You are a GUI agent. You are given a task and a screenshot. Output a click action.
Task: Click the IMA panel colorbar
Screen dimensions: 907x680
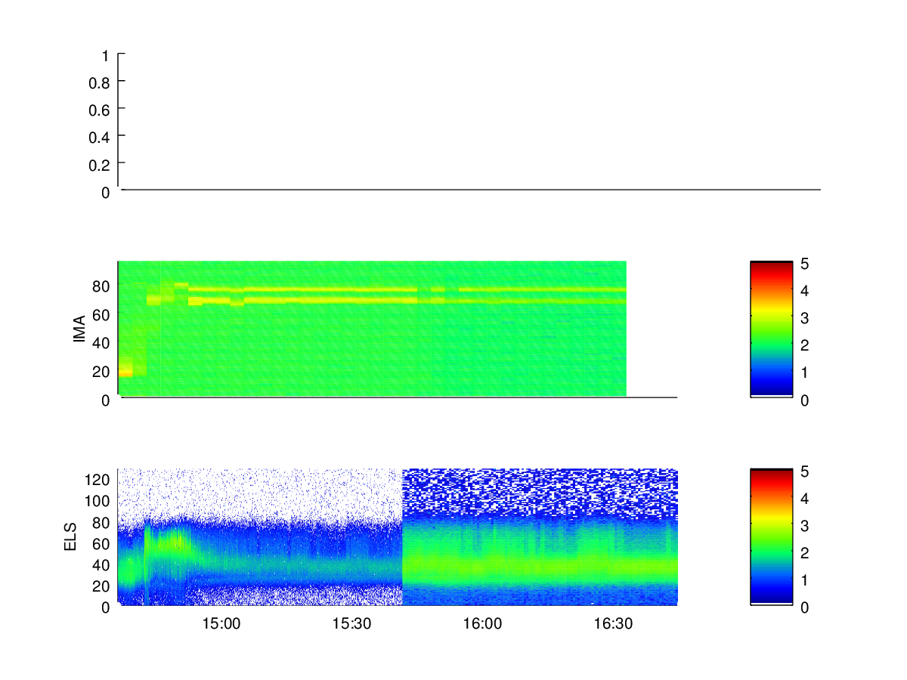coord(772,329)
